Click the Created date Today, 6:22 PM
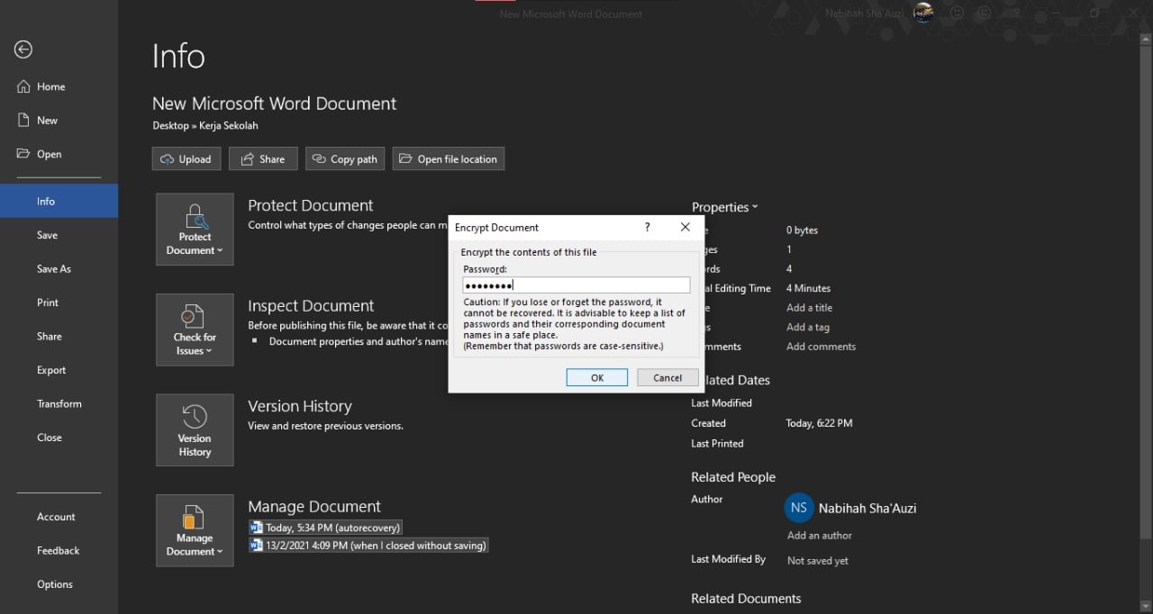1153x614 pixels. click(x=820, y=423)
